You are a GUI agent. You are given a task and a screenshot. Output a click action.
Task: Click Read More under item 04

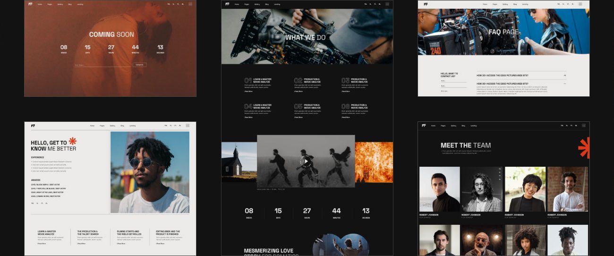tap(248, 117)
